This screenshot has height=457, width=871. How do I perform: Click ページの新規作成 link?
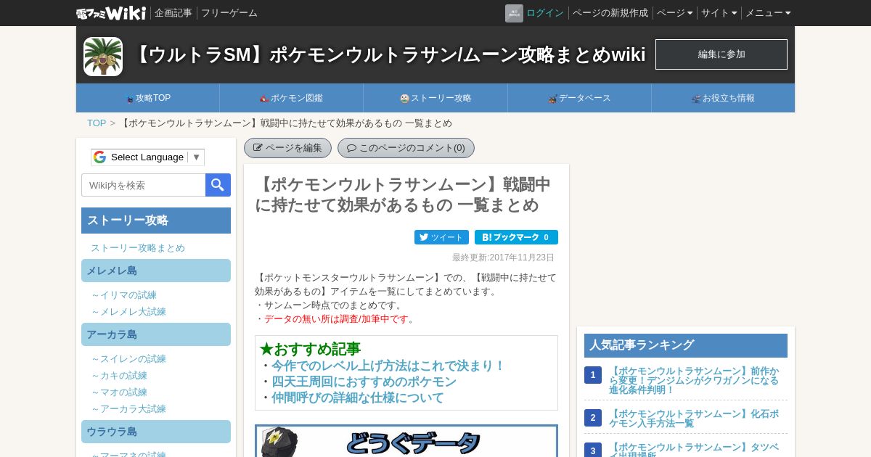coord(610,13)
